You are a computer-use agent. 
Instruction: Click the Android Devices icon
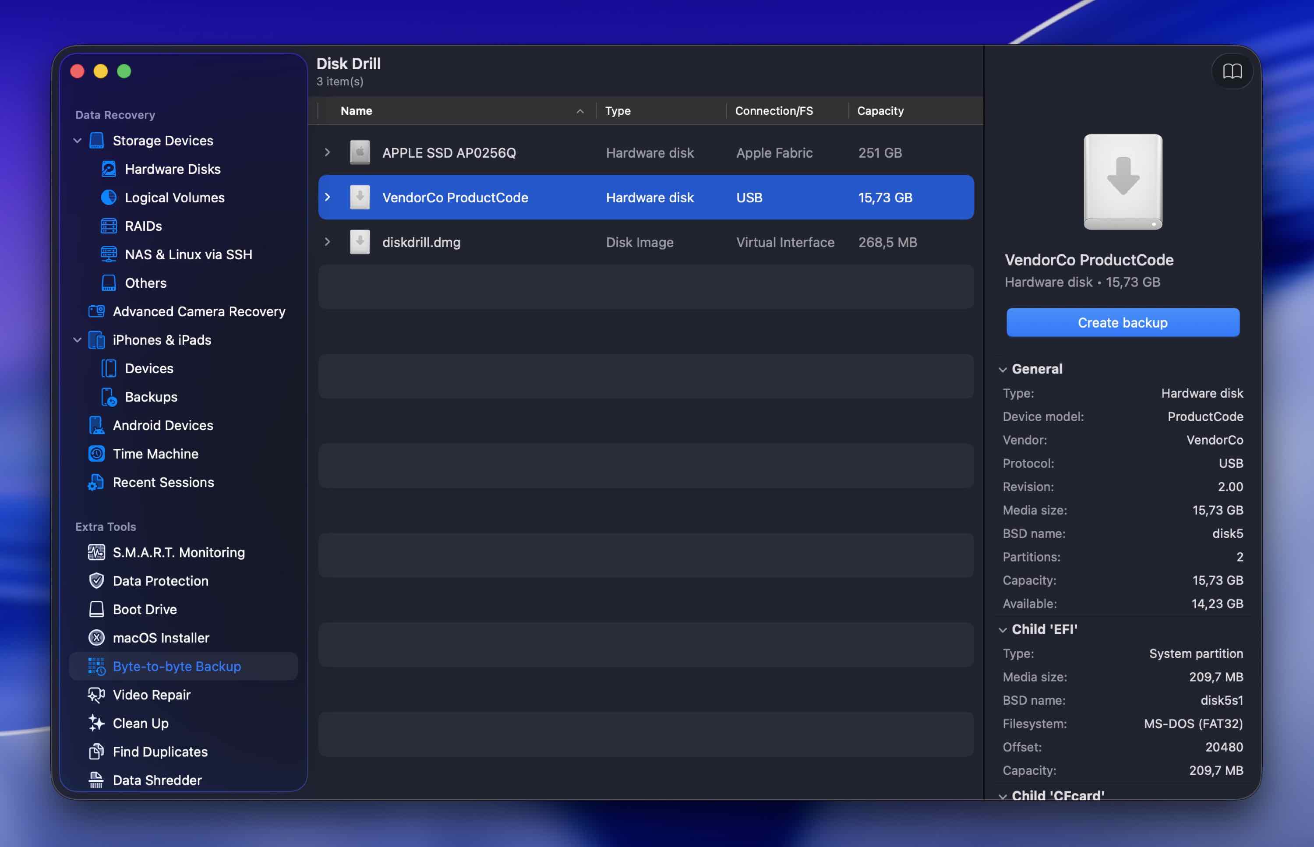[x=96, y=425]
